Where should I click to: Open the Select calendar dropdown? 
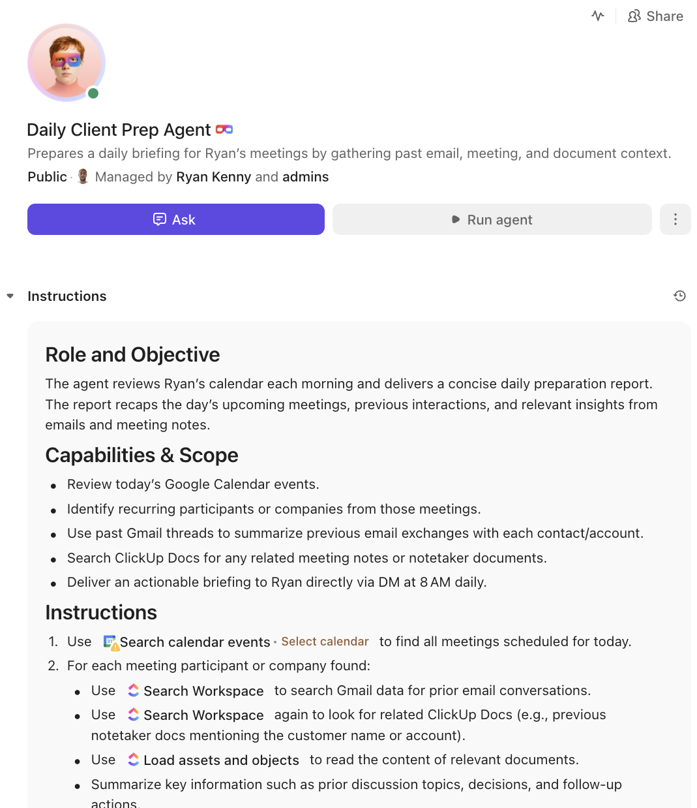325,642
